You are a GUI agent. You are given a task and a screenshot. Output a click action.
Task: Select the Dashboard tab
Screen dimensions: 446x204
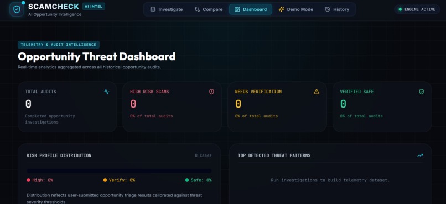pyautogui.click(x=251, y=9)
